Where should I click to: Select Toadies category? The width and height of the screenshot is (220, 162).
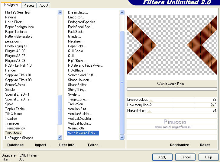click(11, 119)
